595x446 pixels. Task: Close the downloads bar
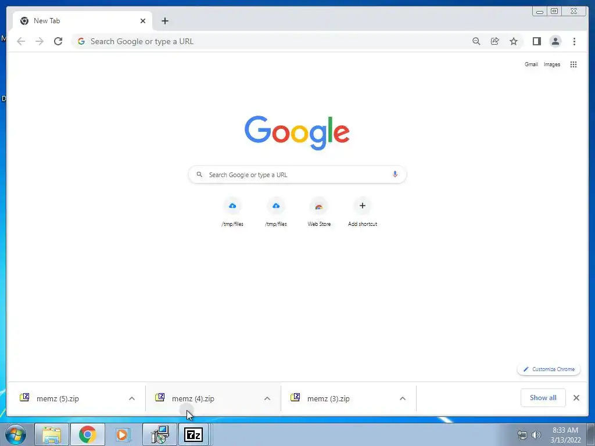tap(576, 398)
